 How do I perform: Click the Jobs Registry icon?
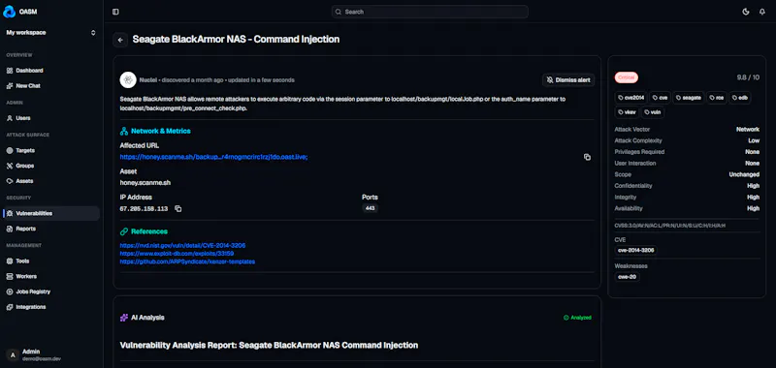[x=10, y=291]
